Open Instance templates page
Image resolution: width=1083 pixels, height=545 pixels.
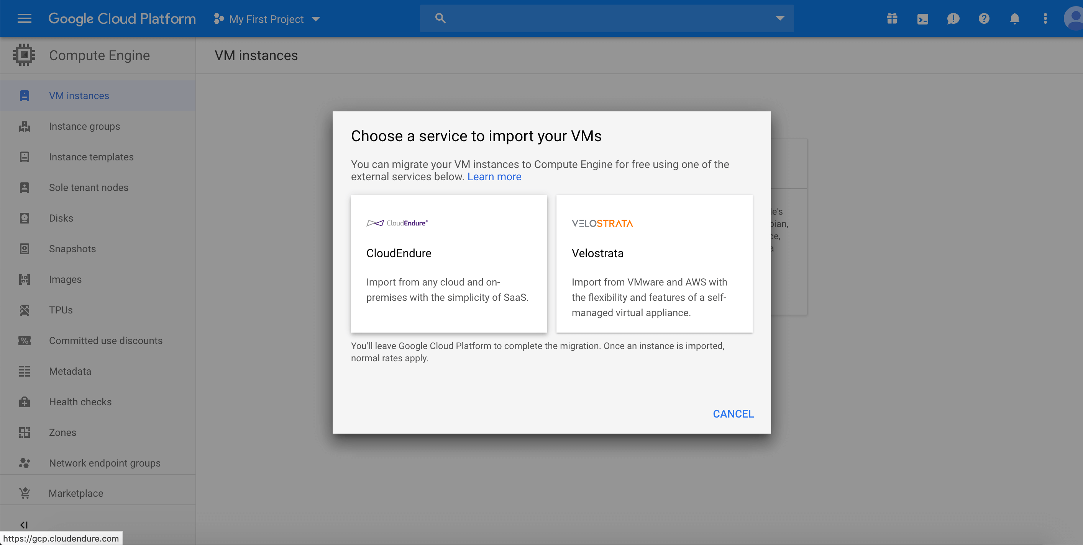click(98, 157)
